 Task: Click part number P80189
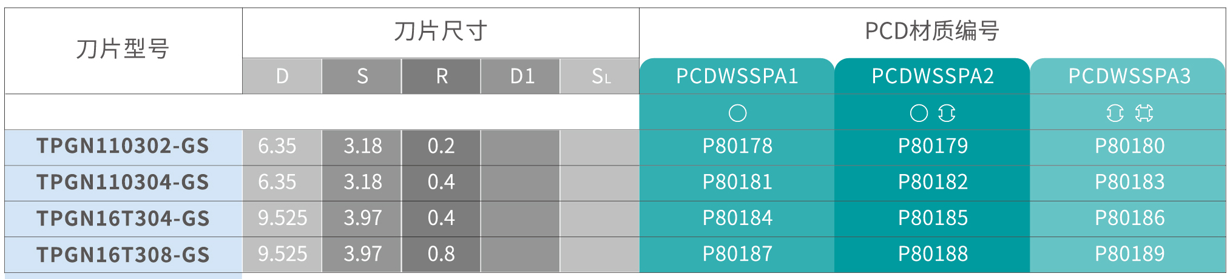(1129, 254)
